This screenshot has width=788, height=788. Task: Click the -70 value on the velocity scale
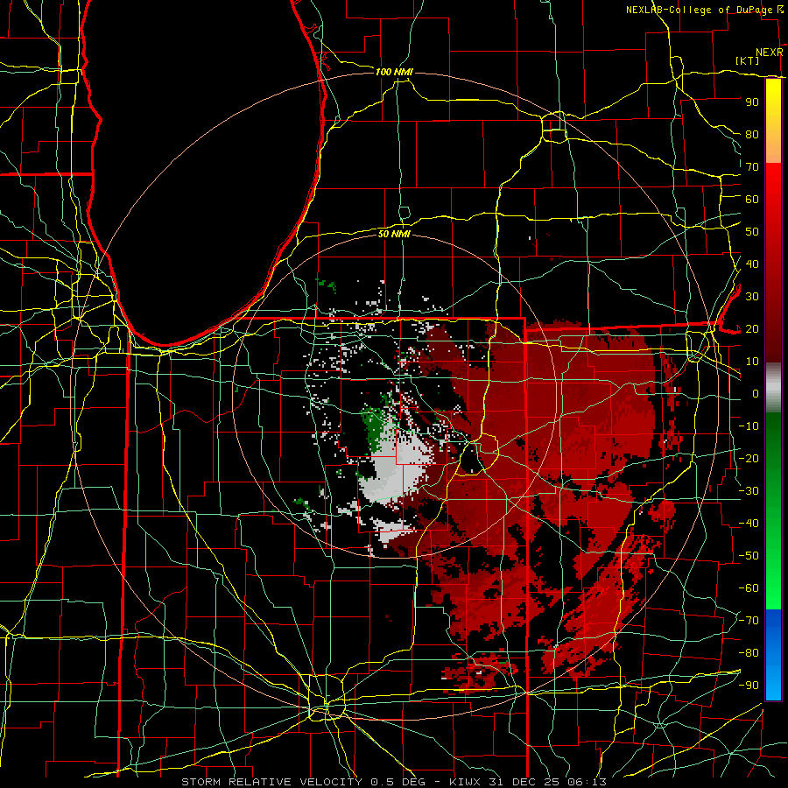(749, 621)
